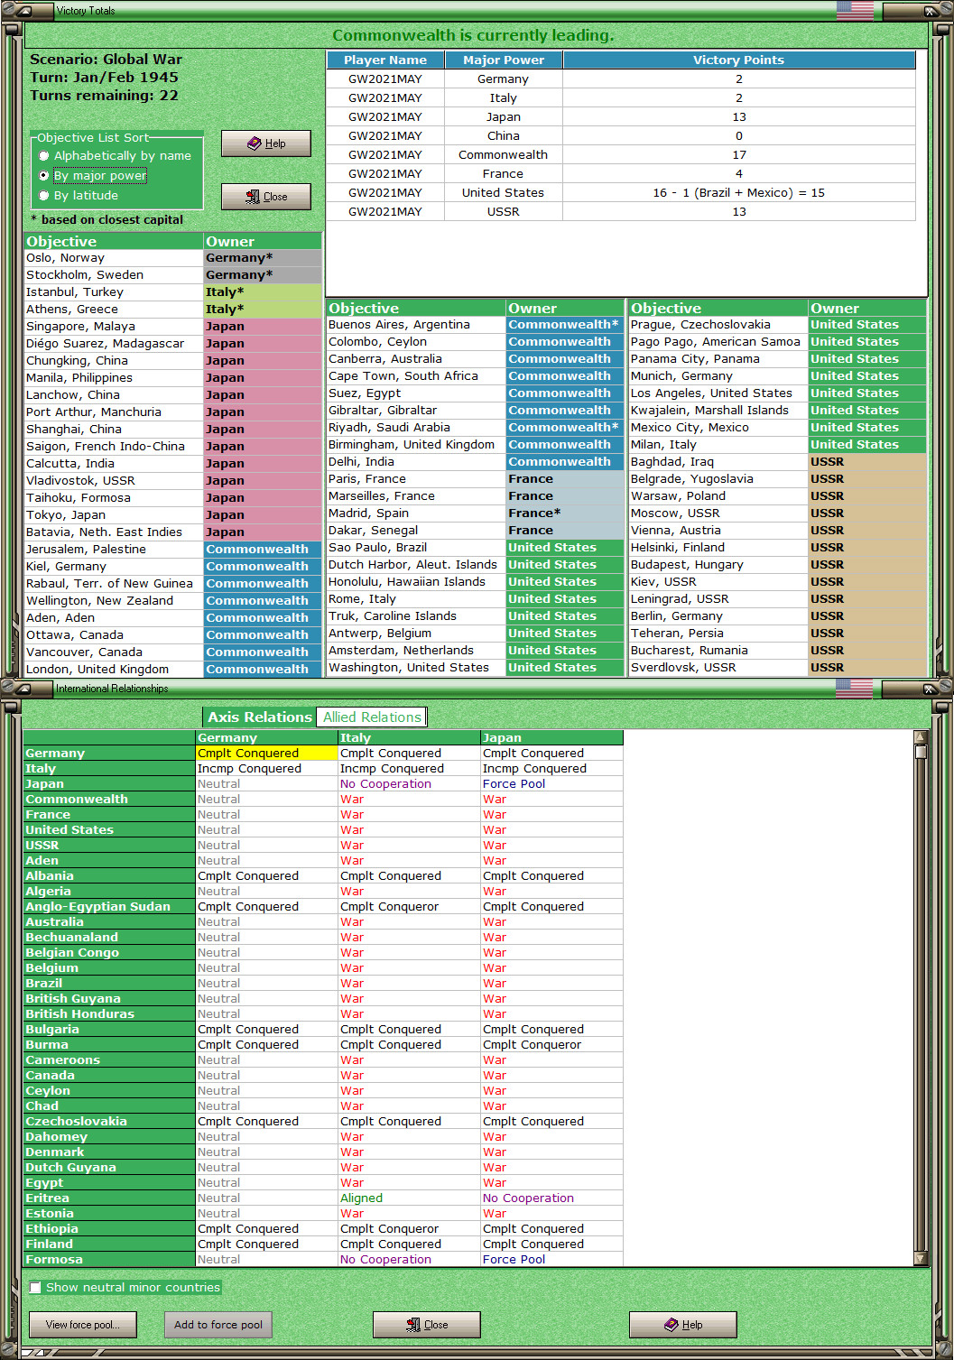This screenshot has width=954, height=1360.
Task: Click the Victory Points column header
Action: [x=739, y=60]
